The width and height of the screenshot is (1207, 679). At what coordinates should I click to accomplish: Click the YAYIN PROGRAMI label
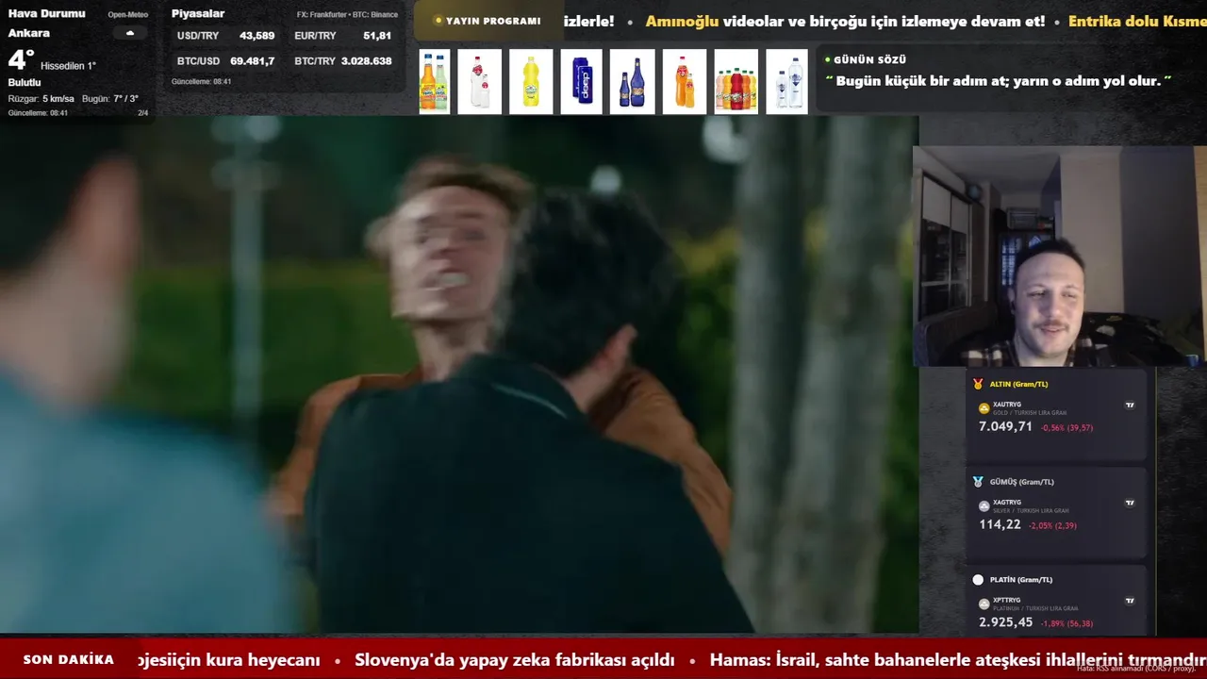click(493, 21)
